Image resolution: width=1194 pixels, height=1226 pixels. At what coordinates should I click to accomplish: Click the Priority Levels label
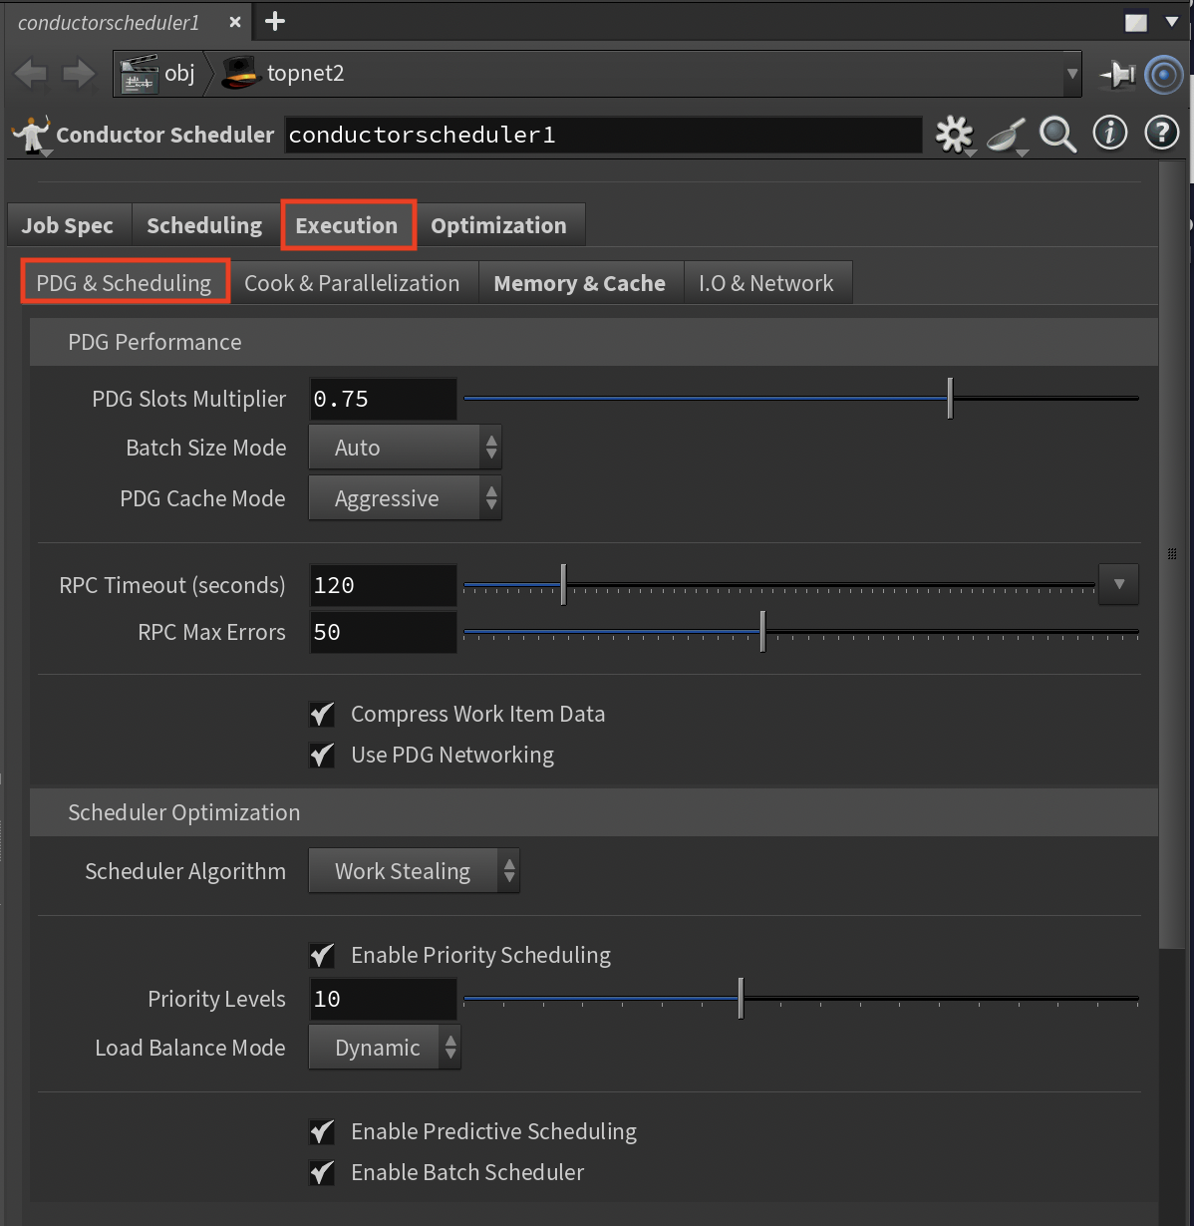point(216,999)
